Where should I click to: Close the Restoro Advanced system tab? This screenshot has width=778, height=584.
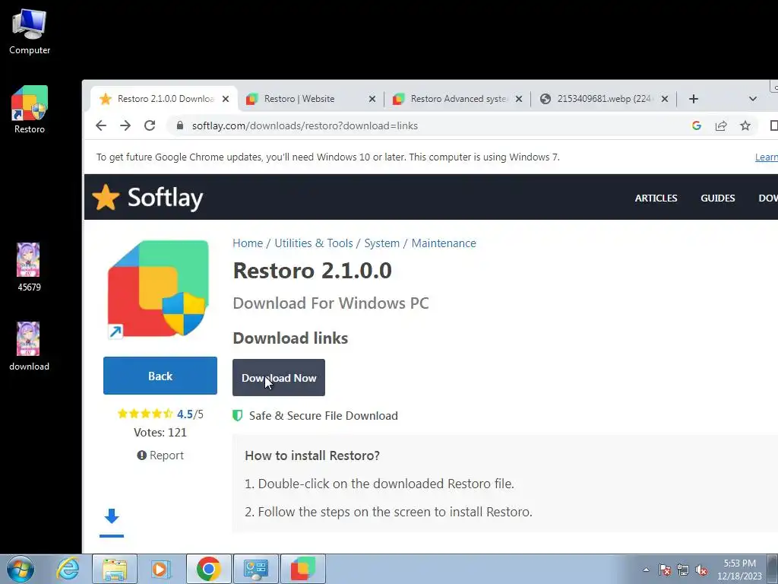518,99
